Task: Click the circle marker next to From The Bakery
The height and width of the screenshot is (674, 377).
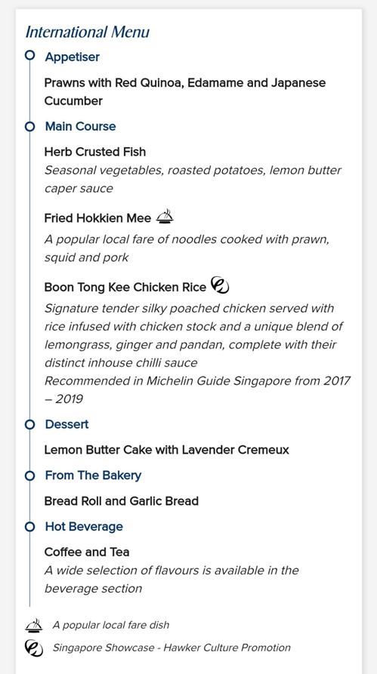Action: tap(29, 475)
